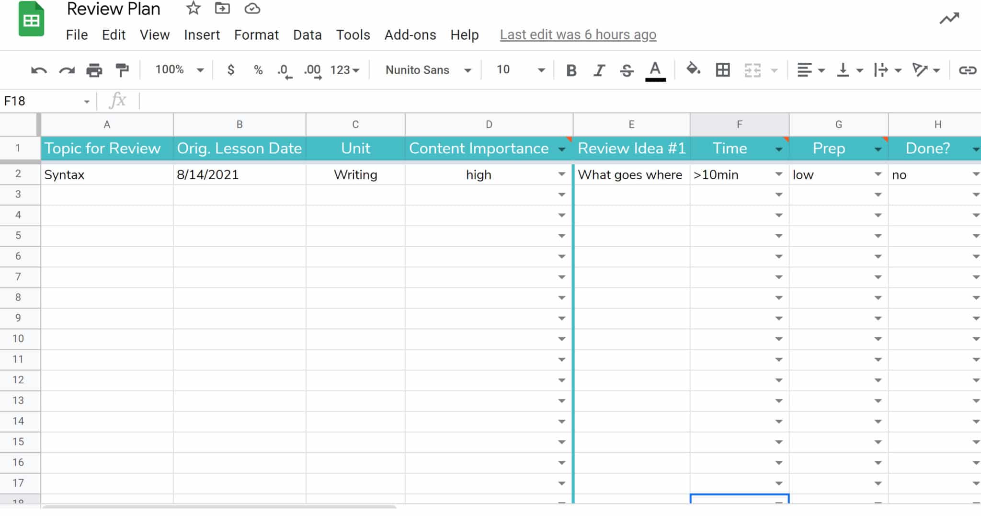Viewport: 981px width, 516px height.
Task: Toggle italic formatting
Action: point(599,70)
